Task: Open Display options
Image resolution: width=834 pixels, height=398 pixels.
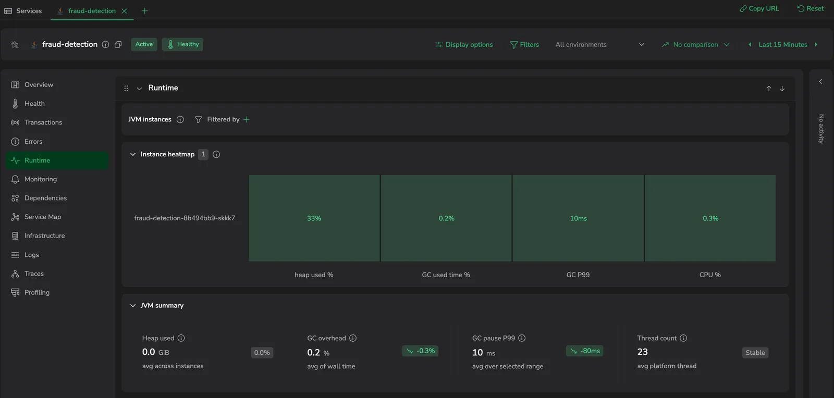Action: 464,44
